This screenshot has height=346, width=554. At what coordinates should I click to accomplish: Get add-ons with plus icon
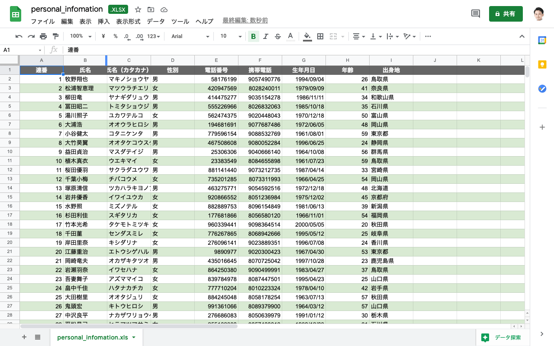coord(542,127)
